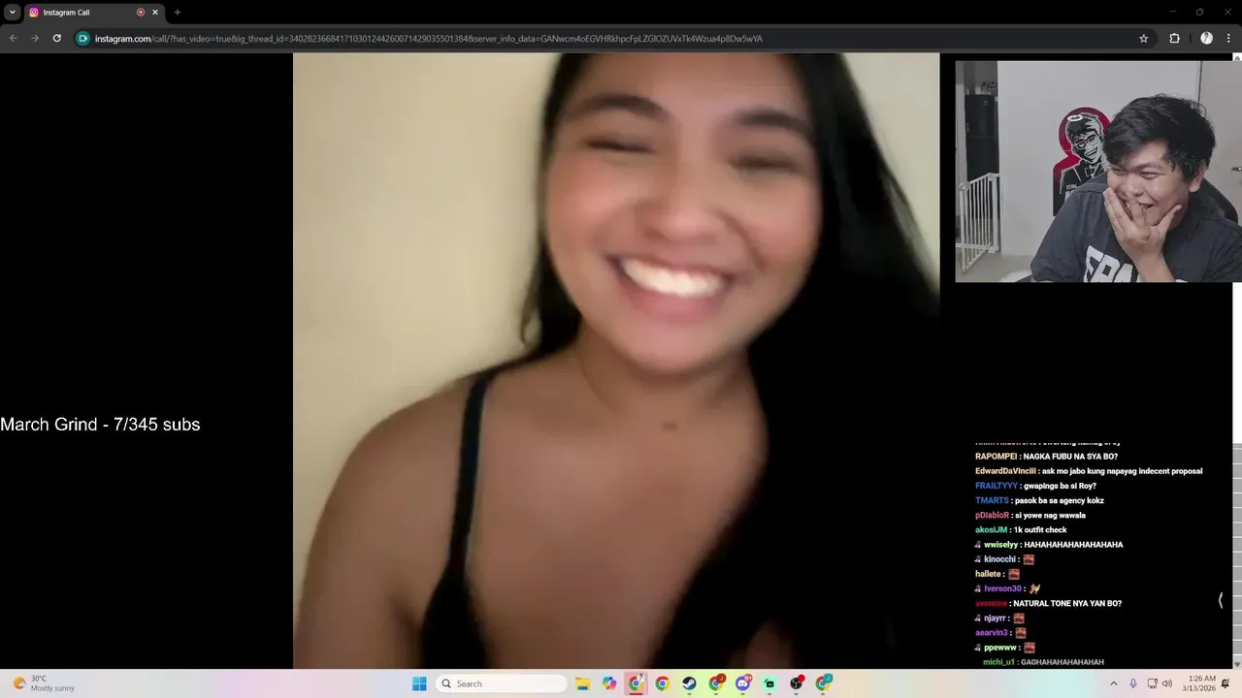1242x698 pixels.
Task: Open a new browser tab
Action: [x=177, y=13]
